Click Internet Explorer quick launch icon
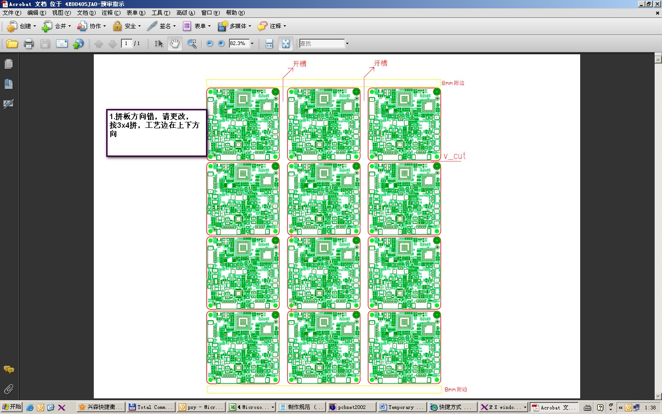 click(30, 408)
